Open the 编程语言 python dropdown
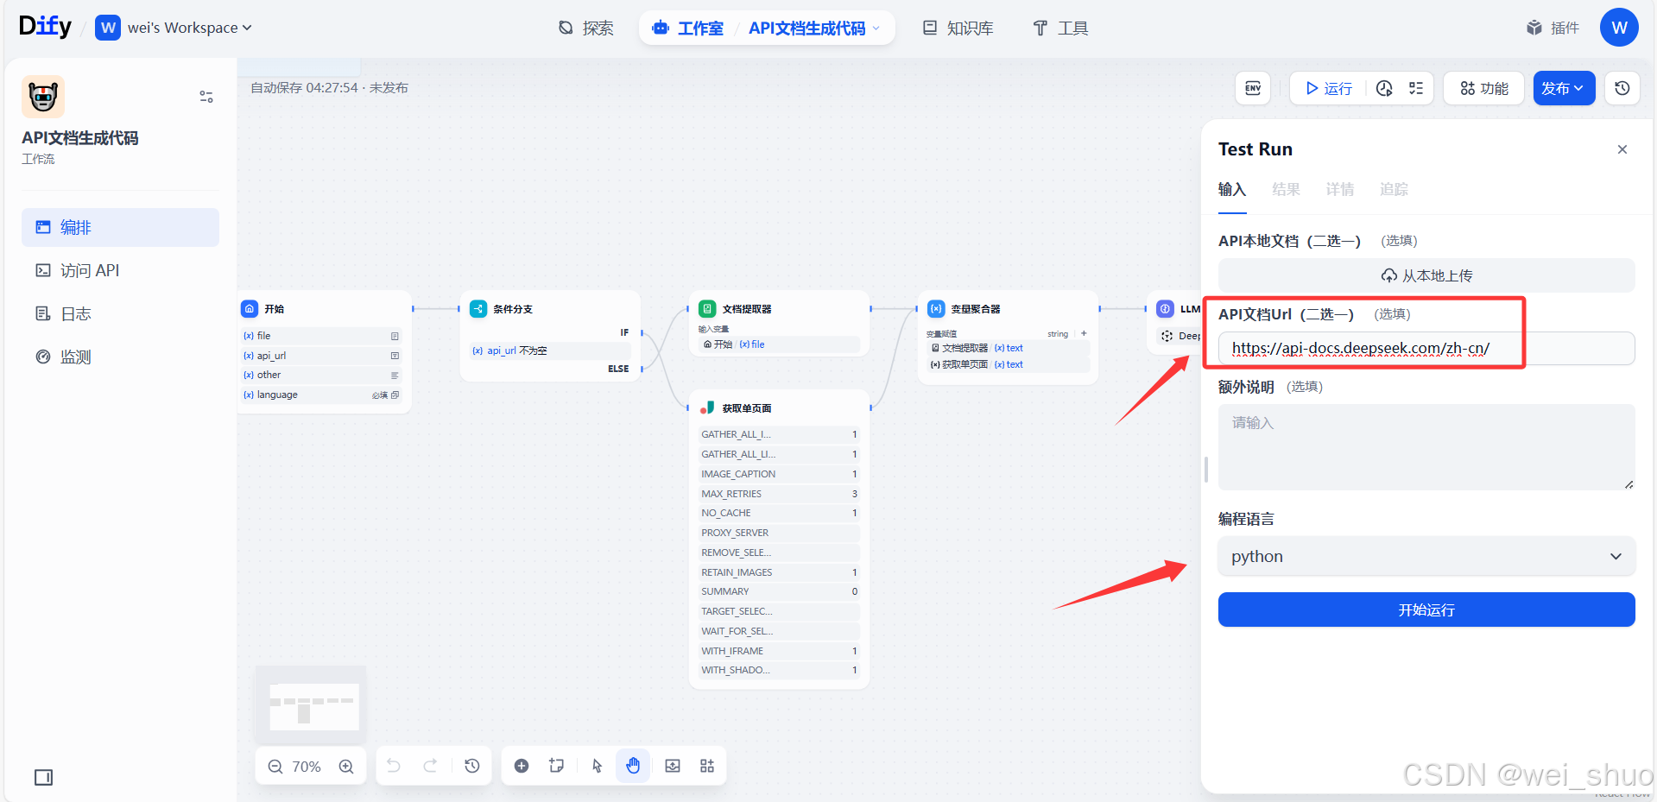 click(1426, 556)
